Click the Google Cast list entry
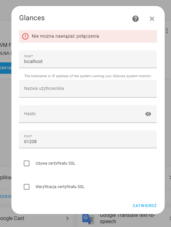This screenshot has width=171, height=227. pyautogui.click(x=35, y=218)
